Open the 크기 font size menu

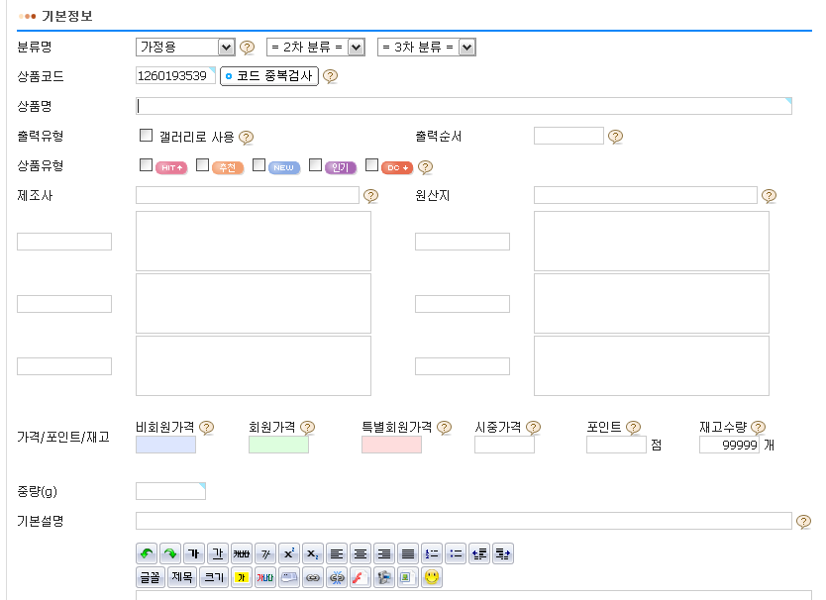(x=214, y=577)
